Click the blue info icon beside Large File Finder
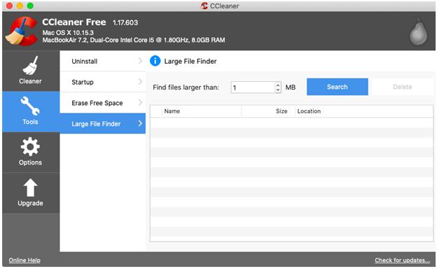The width and height of the screenshot is (437, 269). click(155, 61)
